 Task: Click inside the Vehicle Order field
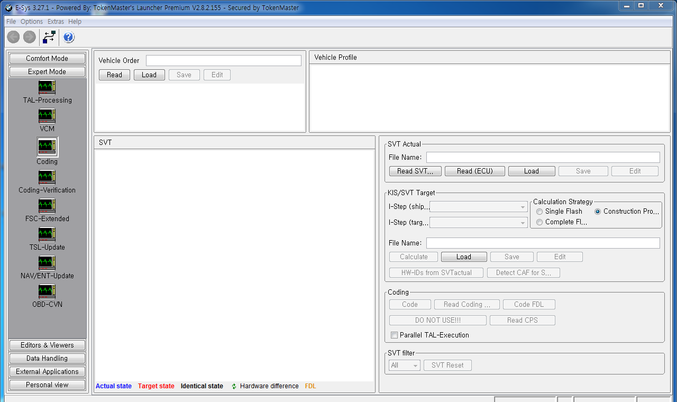223,60
